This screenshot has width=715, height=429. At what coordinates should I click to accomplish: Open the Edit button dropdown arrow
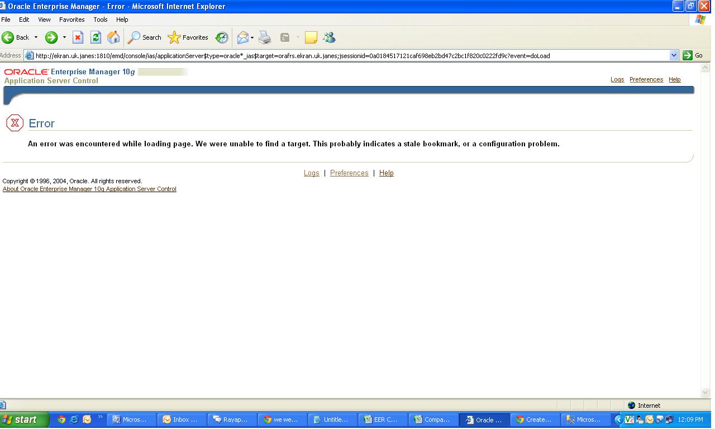tap(298, 37)
